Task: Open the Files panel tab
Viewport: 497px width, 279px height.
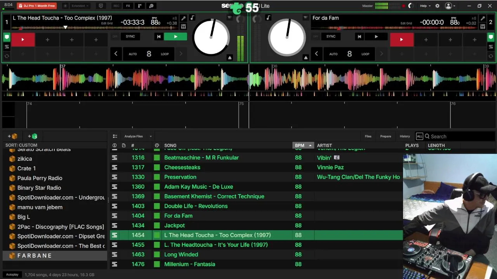Action: point(368,136)
